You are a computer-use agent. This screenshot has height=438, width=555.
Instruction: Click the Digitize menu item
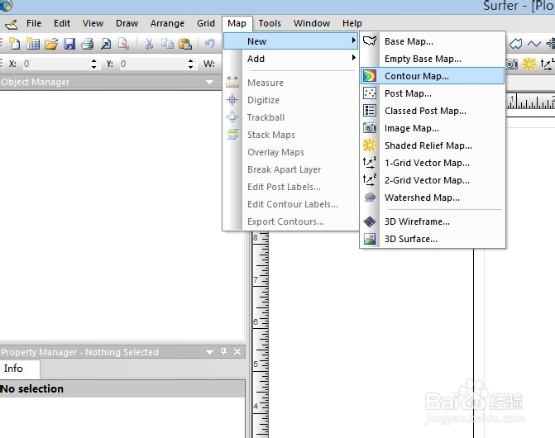pyautogui.click(x=290, y=100)
